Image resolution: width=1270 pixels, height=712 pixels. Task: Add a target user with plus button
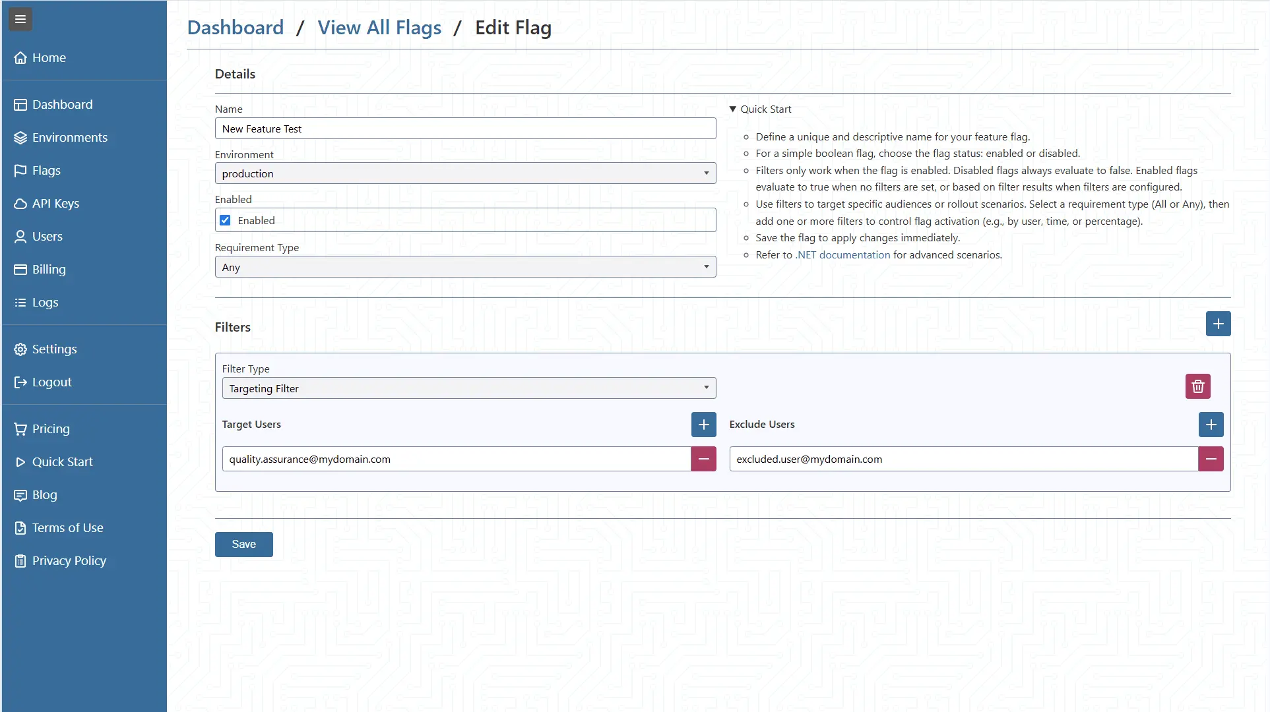pos(703,425)
